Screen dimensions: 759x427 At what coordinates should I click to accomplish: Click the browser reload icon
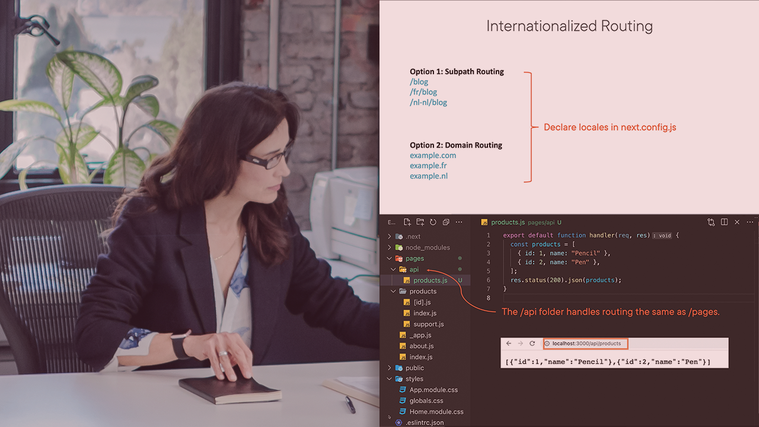pos(532,344)
